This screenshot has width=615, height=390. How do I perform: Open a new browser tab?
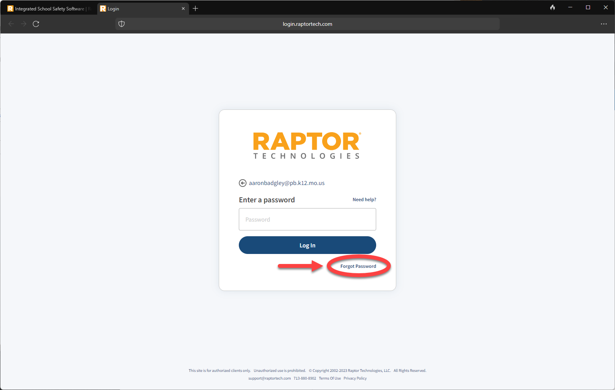[x=196, y=8]
